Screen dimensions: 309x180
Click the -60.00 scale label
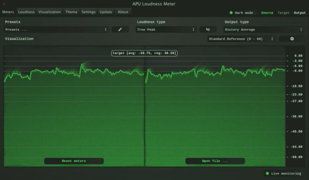pyautogui.click(x=297, y=157)
